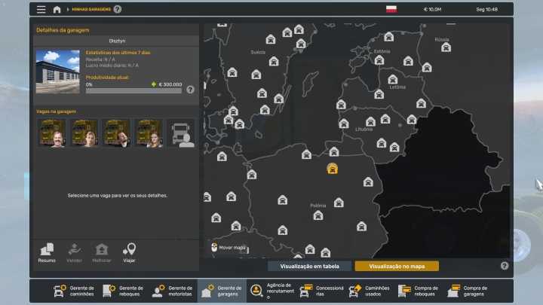
Task: Open help next to Minhas Garagens
Action: pos(118,9)
